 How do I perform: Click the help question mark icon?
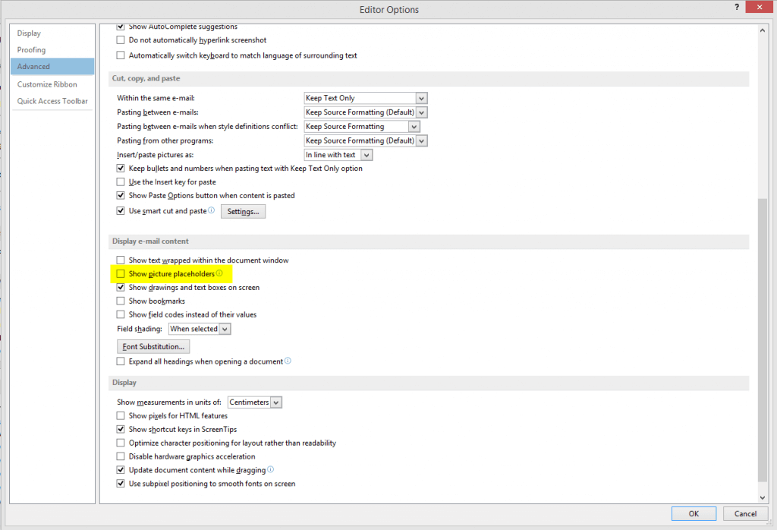(x=736, y=7)
